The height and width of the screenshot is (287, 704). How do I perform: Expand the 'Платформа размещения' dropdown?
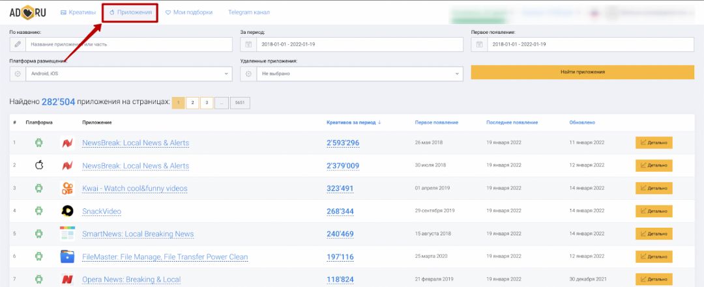pyautogui.click(x=128, y=74)
